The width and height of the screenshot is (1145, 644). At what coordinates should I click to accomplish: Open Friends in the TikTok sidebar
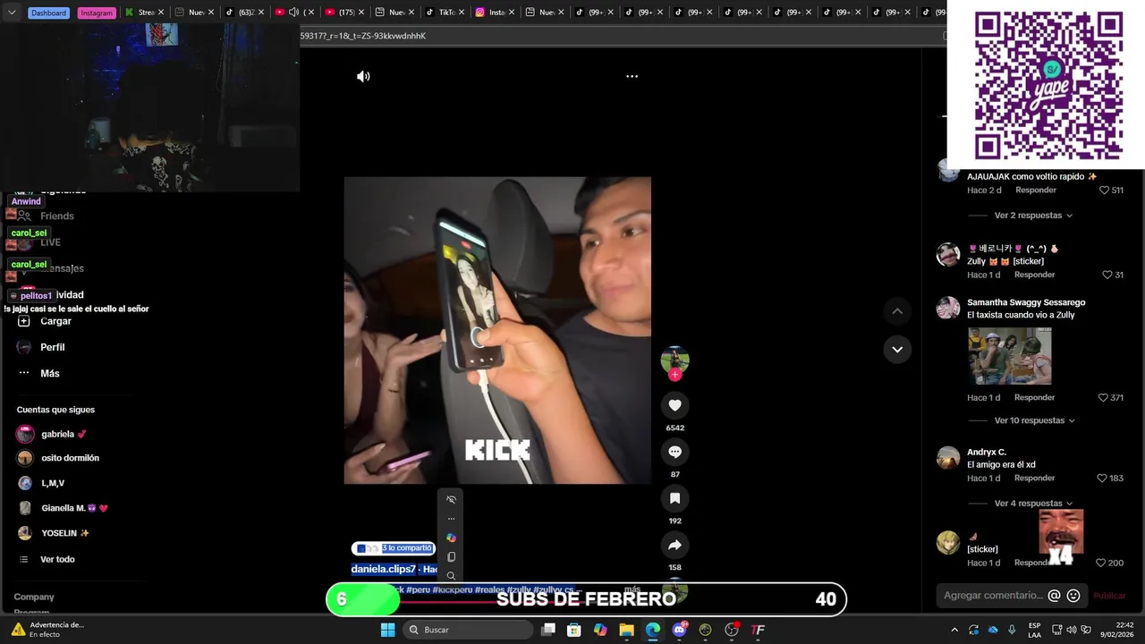[x=47, y=216]
